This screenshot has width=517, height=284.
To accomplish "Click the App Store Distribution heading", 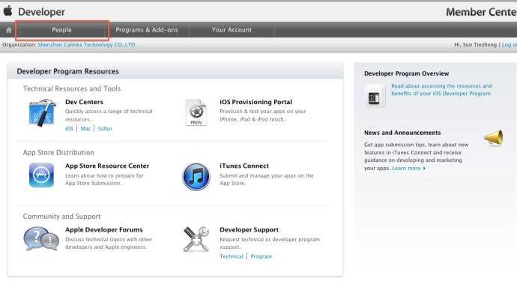I will click(x=58, y=153).
